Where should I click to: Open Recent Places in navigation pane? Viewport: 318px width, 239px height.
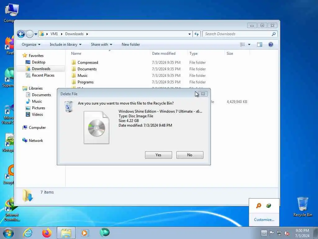click(x=43, y=75)
